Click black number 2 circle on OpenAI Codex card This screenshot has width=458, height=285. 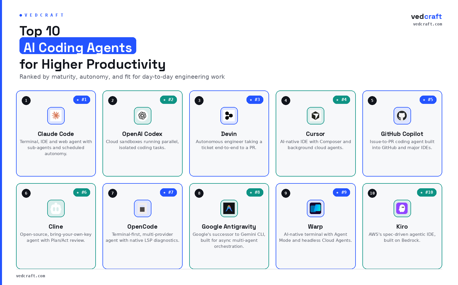[x=112, y=100]
